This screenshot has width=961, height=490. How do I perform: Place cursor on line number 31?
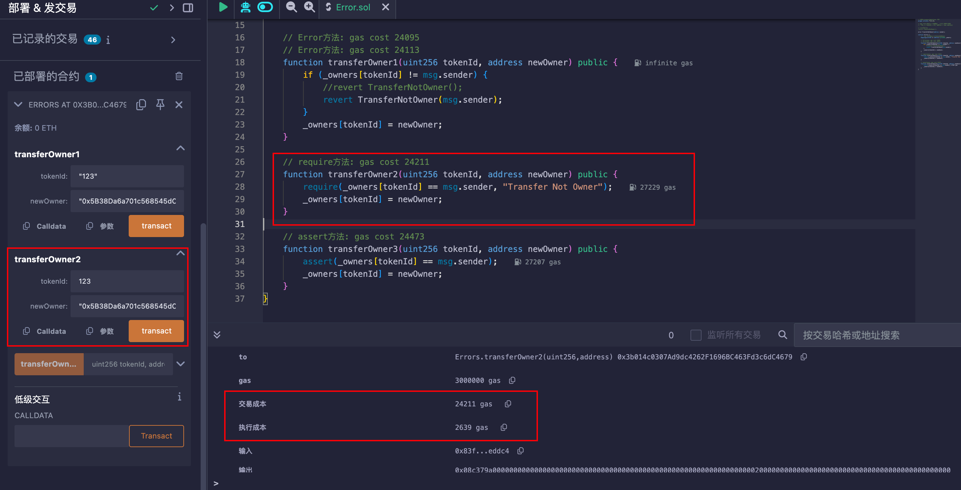239,224
